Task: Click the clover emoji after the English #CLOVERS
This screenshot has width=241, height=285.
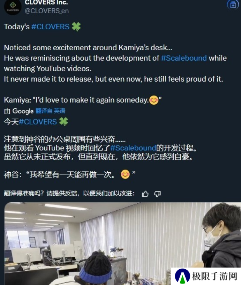Action: click(76, 27)
